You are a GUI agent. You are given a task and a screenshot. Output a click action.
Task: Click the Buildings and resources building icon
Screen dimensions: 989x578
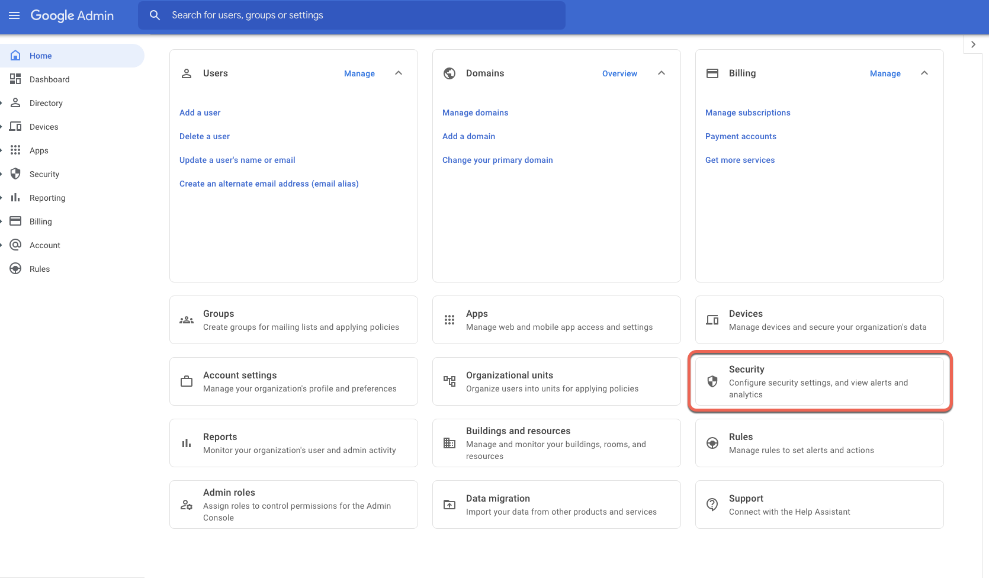449,443
